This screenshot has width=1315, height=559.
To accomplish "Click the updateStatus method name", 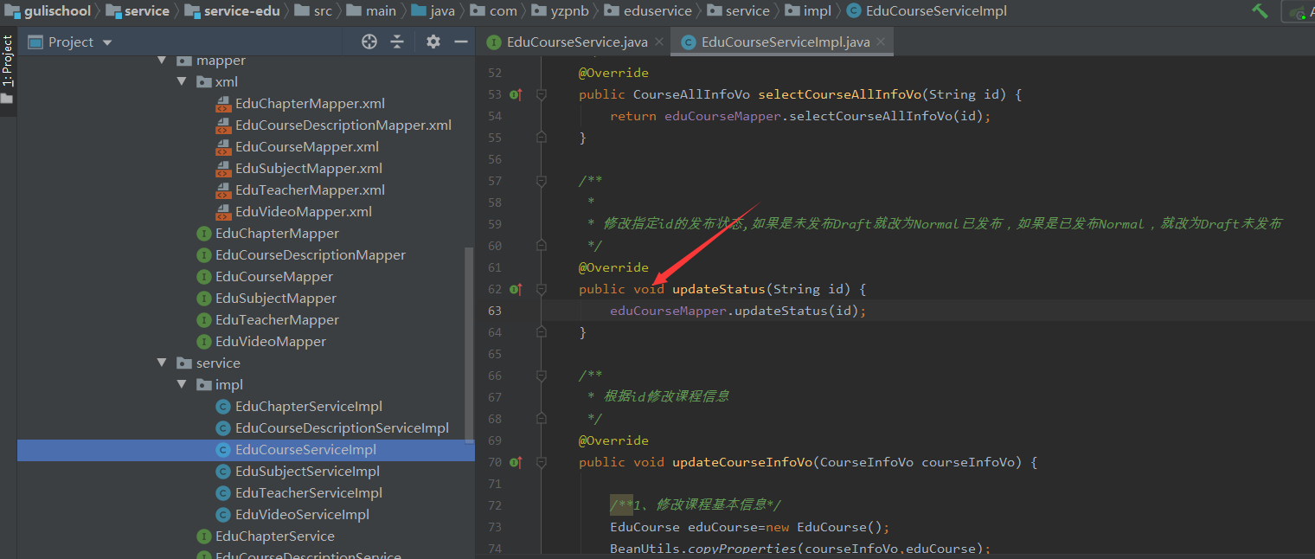I will point(719,289).
